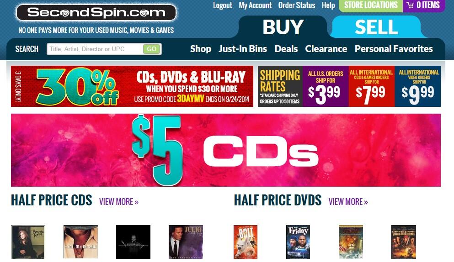Switch to the SELL tab
Screen dimensions: 454x262
[x=376, y=27]
